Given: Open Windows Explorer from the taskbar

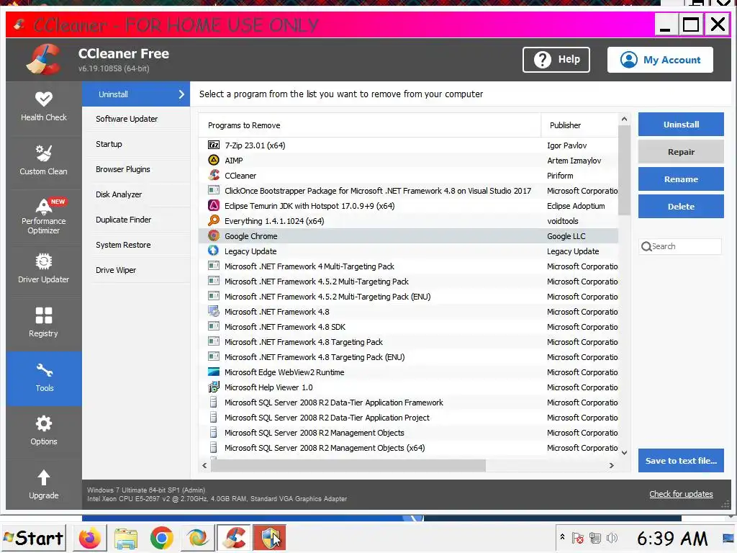Looking at the screenshot, I should coord(125,538).
